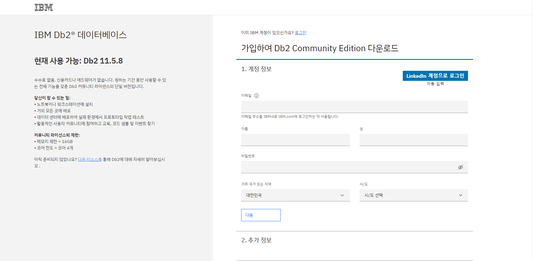This screenshot has width=533, height=261.
Task: Click the email helper text about IBMid
Action: (290, 116)
